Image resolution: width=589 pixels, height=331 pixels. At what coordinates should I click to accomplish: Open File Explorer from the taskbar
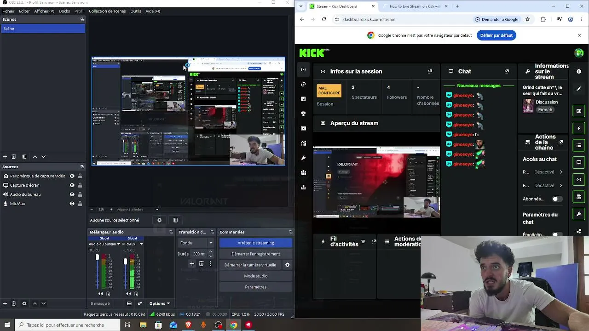click(143, 325)
